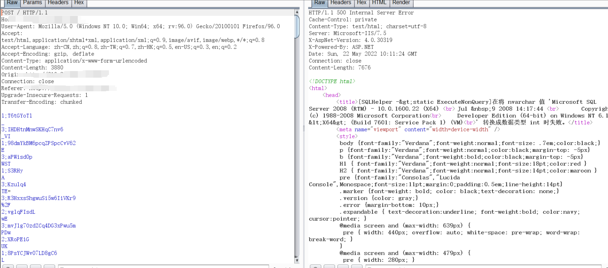608x268 pixels.
Task: Click the chunk line 2;XRoPEiG
Action: click(x=15, y=239)
